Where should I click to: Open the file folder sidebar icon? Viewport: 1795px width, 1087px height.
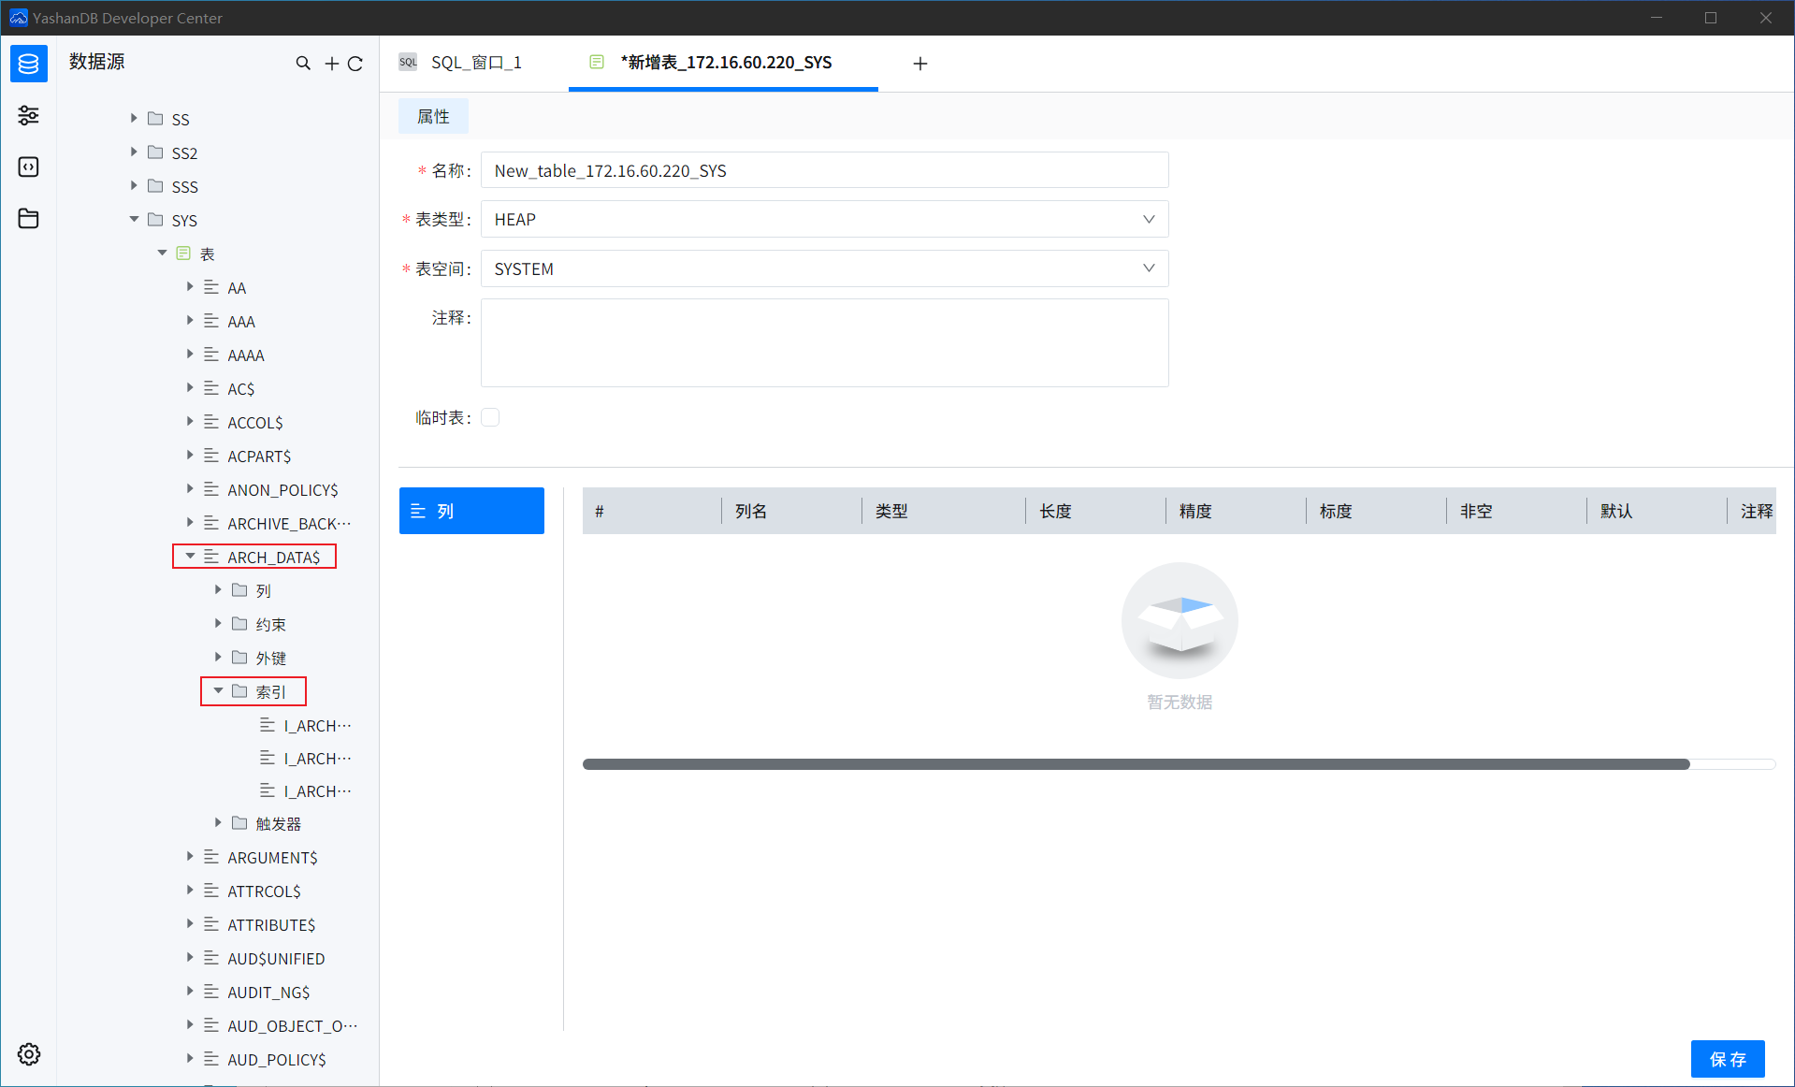coord(28,218)
